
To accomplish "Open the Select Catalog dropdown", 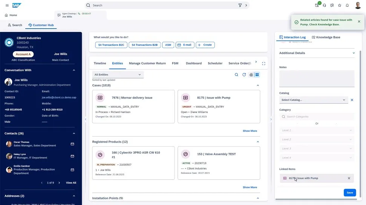I will click(x=313, y=100).
